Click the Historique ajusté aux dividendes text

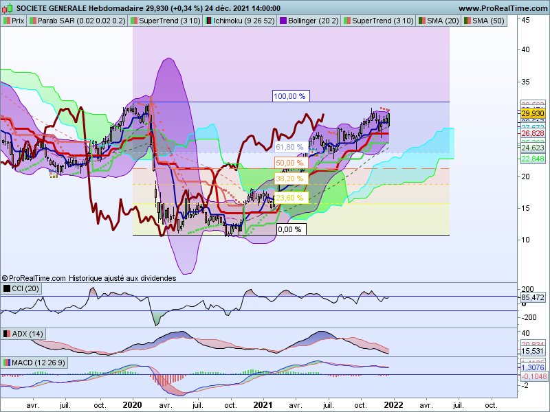click(122, 278)
